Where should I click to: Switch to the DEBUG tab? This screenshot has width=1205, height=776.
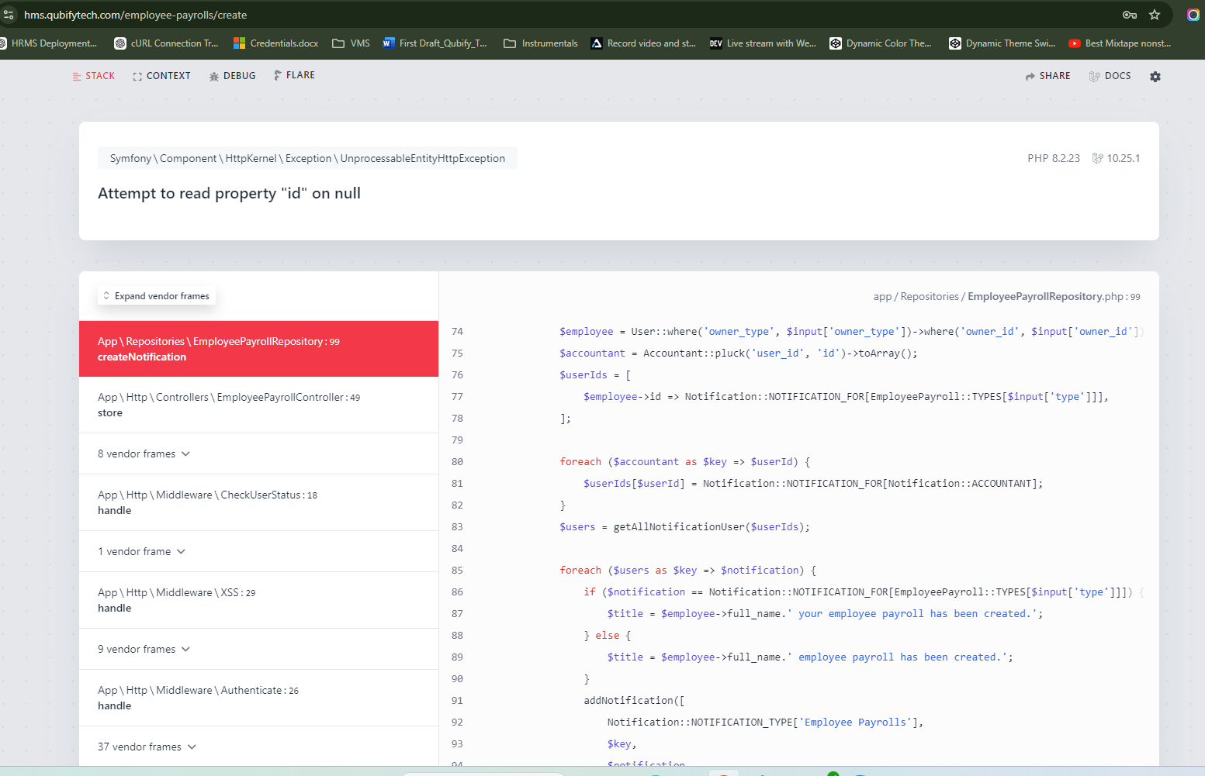[232, 76]
